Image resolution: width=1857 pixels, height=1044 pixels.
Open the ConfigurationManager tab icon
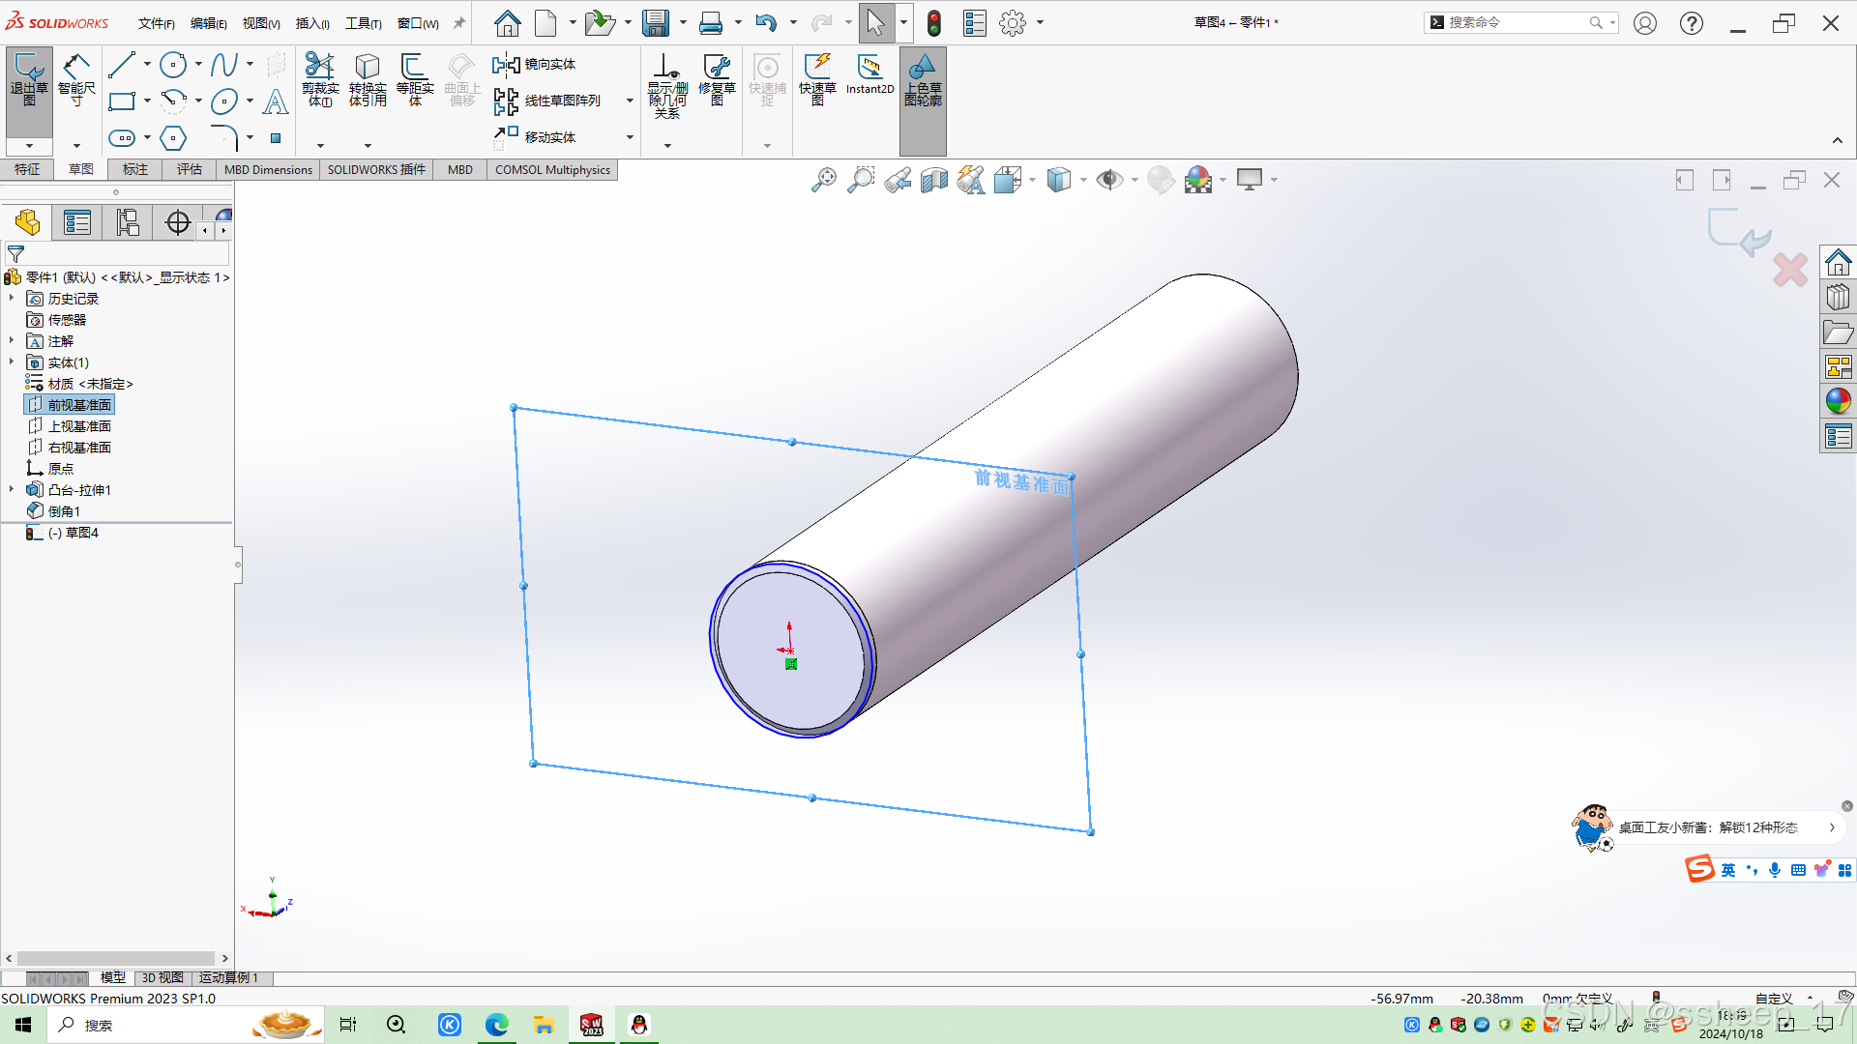click(128, 223)
